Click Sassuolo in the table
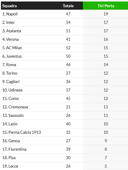Image resolution: width=128 pixels, height=170 pixels. coord(16,115)
